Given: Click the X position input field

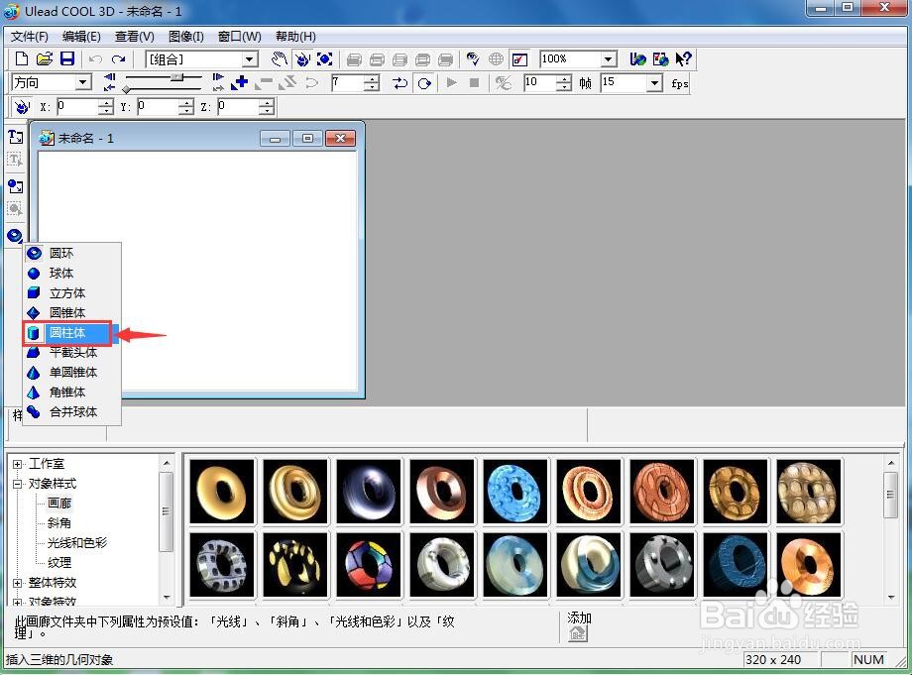Looking at the screenshot, I should click(x=77, y=106).
